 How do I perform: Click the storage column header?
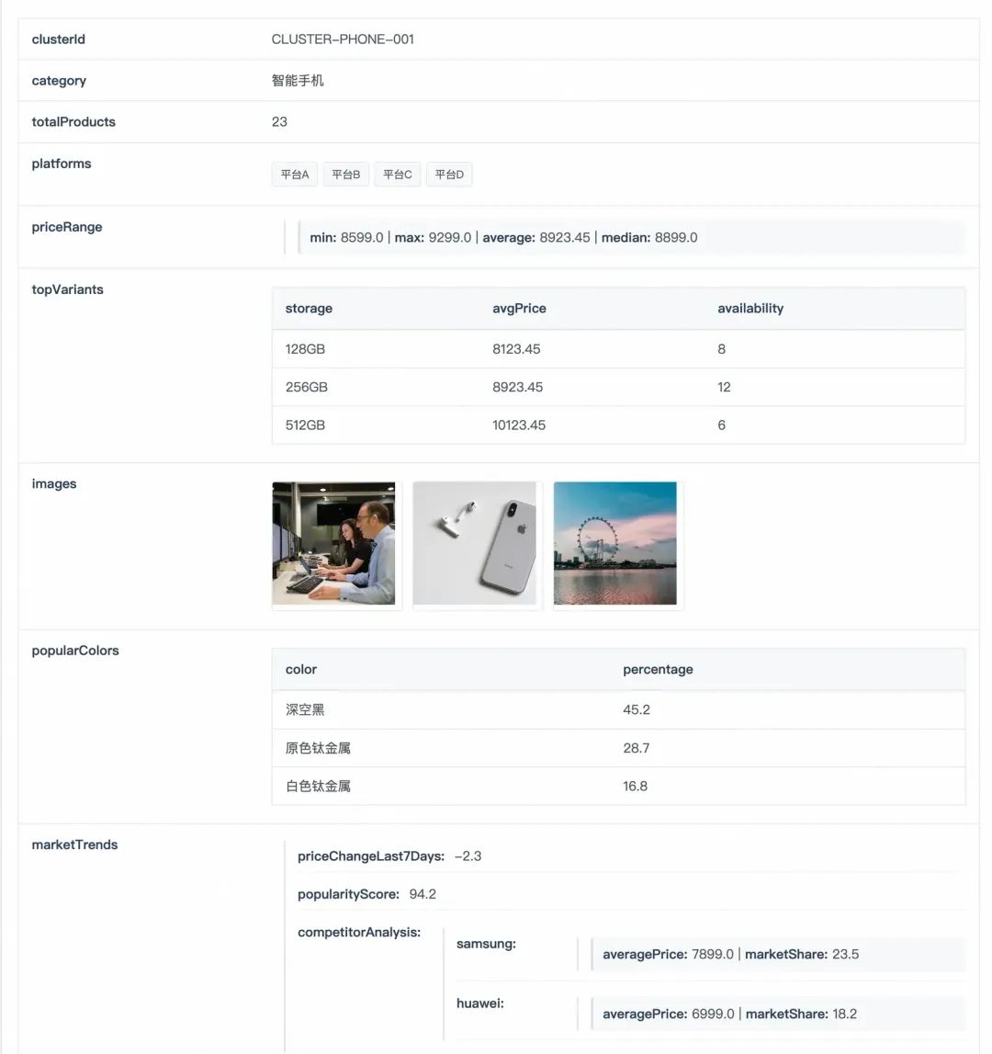pyautogui.click(x=309, y=308)
